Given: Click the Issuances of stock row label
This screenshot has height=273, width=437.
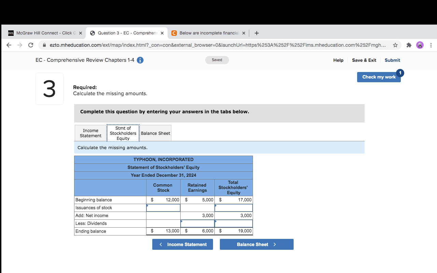Looking at the screenshot, I should click(x=94, y=208).
